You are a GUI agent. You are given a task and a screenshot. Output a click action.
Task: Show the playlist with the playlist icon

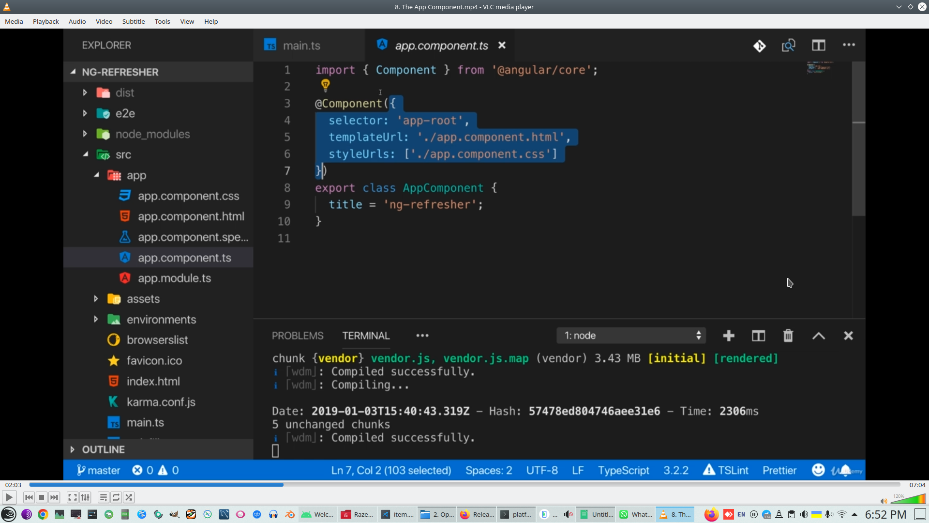click(103, 497)
